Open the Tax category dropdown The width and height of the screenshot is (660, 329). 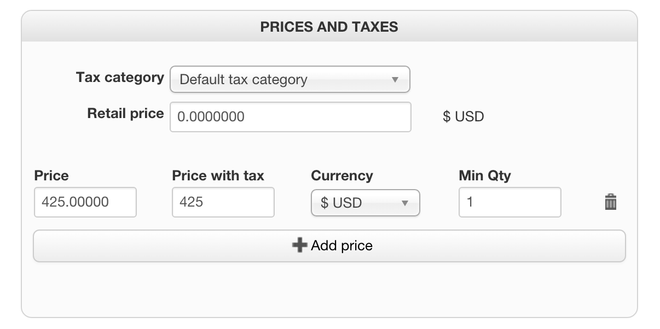tap(290, 80)
